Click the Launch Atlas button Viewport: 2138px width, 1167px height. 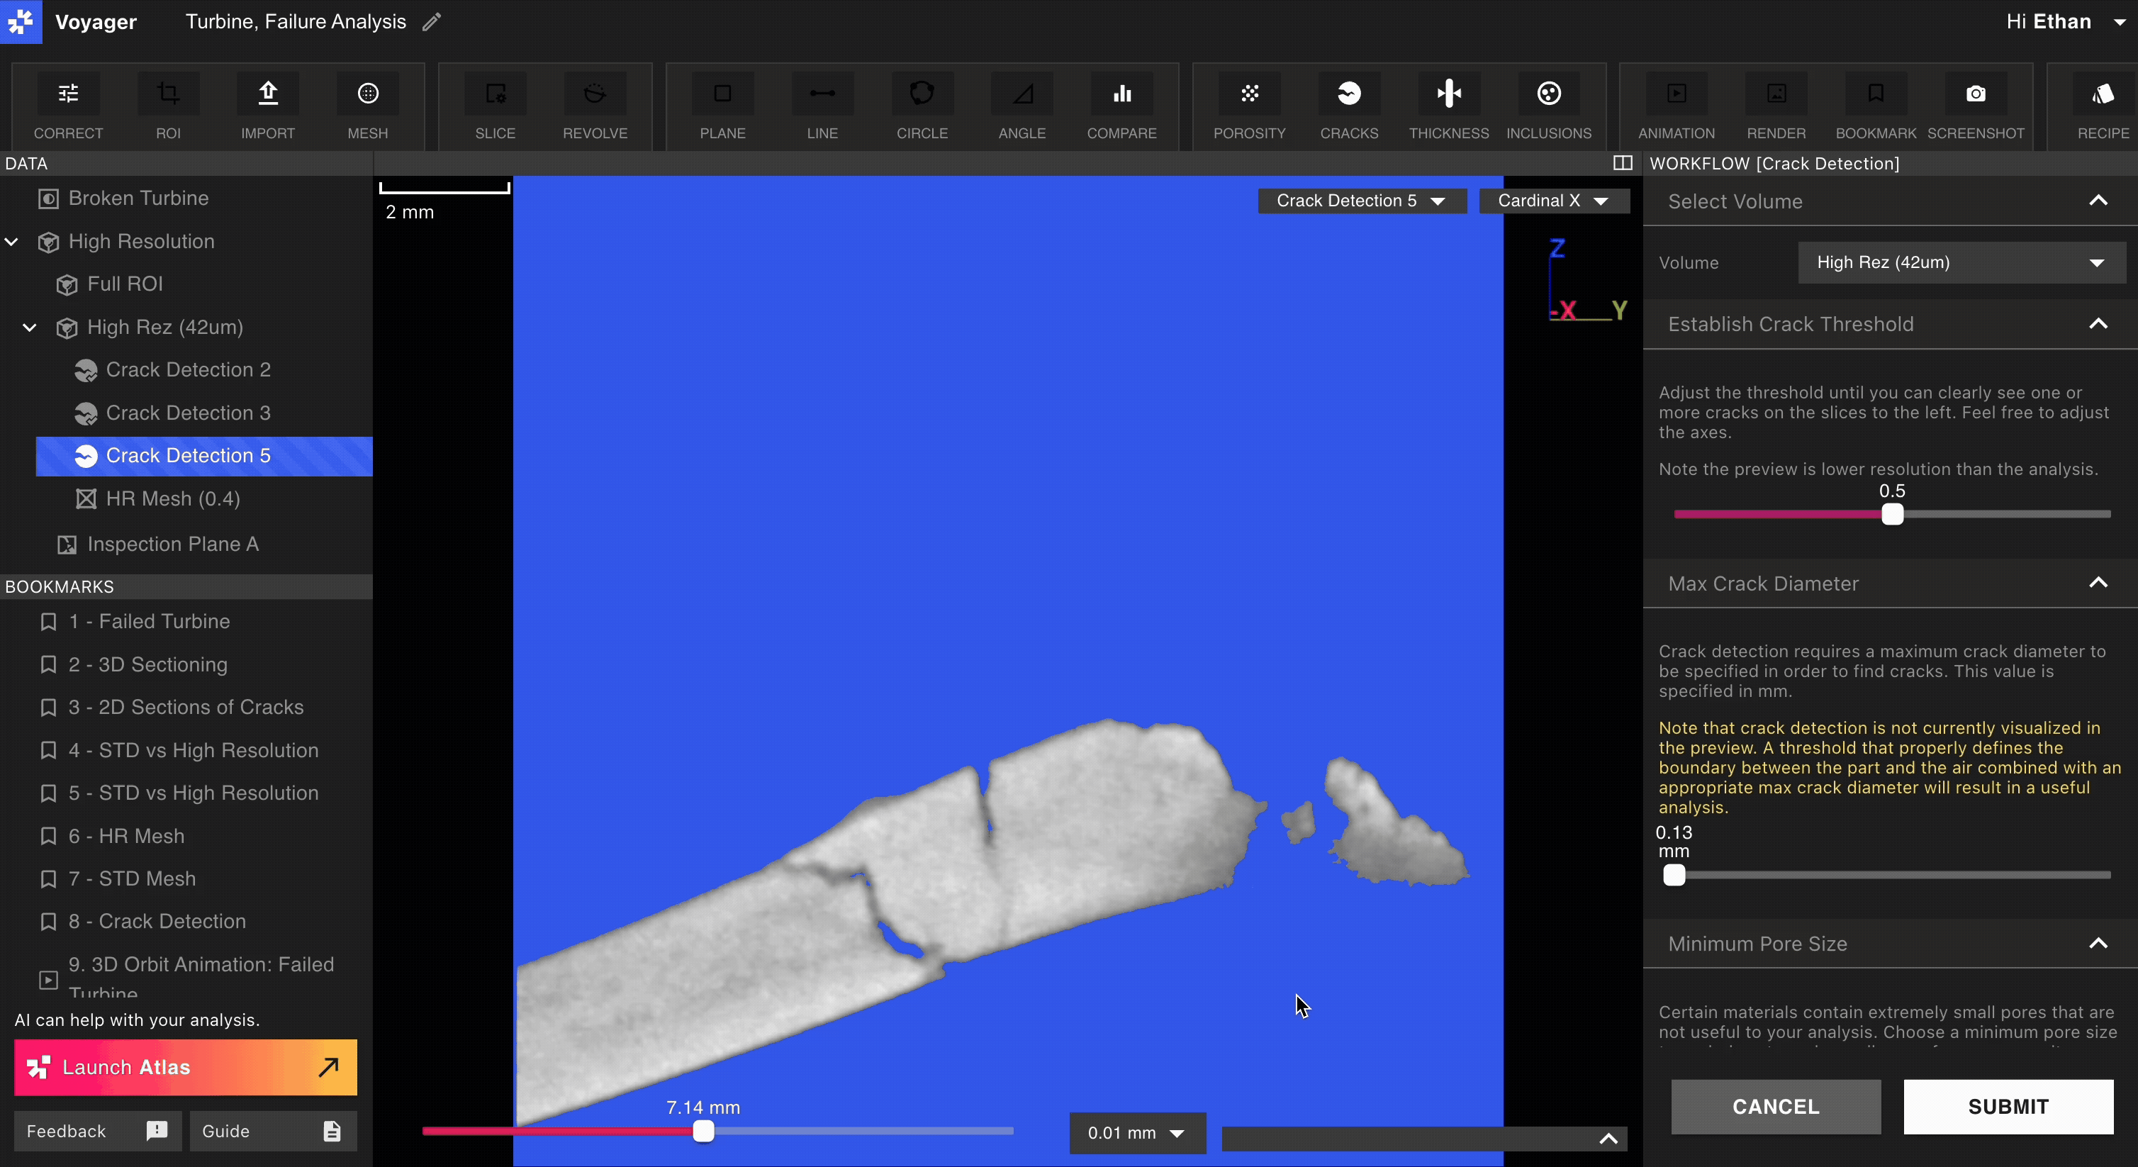[x=184, y=1068]
